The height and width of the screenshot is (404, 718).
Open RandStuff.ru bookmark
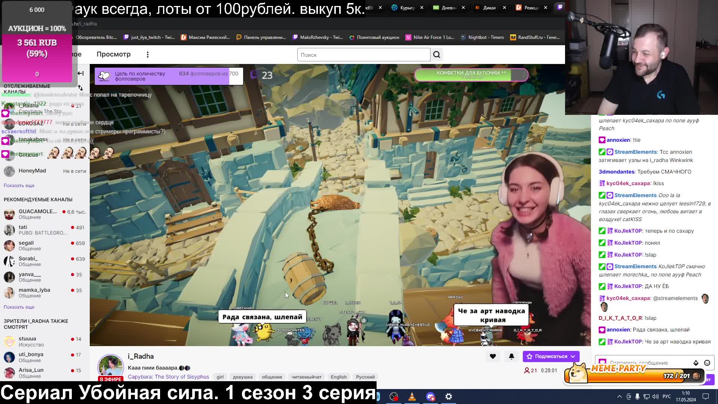click(x=535, y=37)
